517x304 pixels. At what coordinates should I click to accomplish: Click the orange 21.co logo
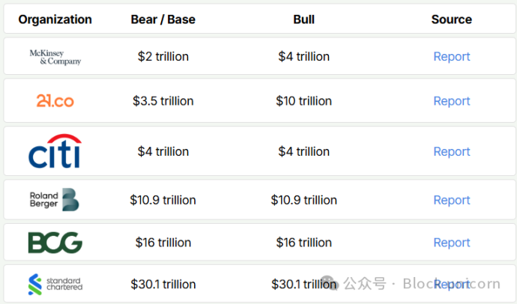point(55,101)
